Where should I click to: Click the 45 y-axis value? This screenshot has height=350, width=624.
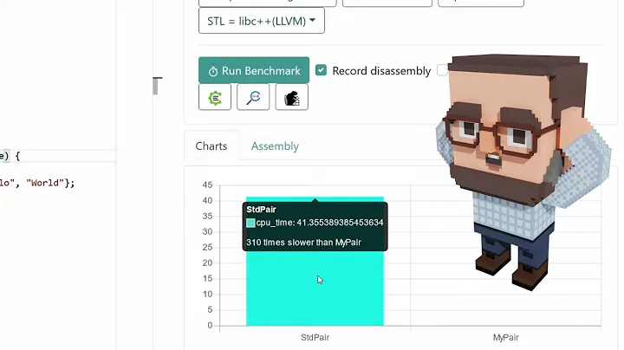(207, 185)
